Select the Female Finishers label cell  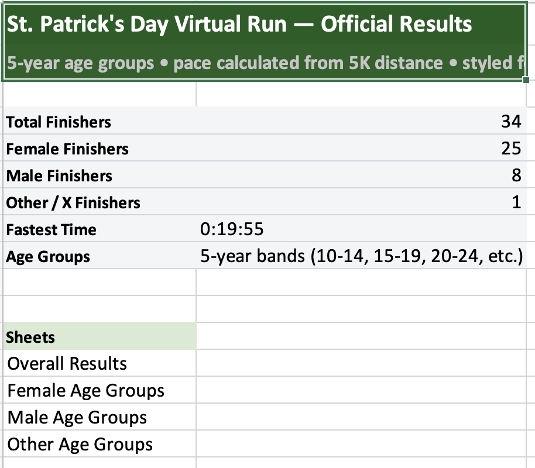(67, 149)
